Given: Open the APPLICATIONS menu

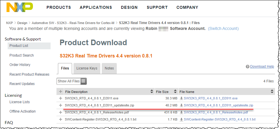Looking at the screenshot, I should 96,7.
